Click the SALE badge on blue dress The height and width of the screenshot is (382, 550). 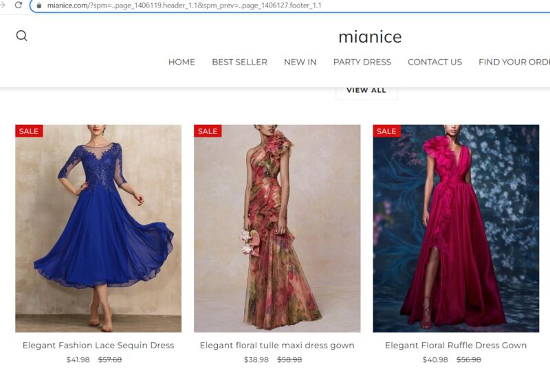click(x=29, y=131)
